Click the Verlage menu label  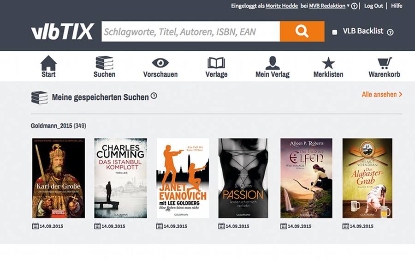(216, 74)
